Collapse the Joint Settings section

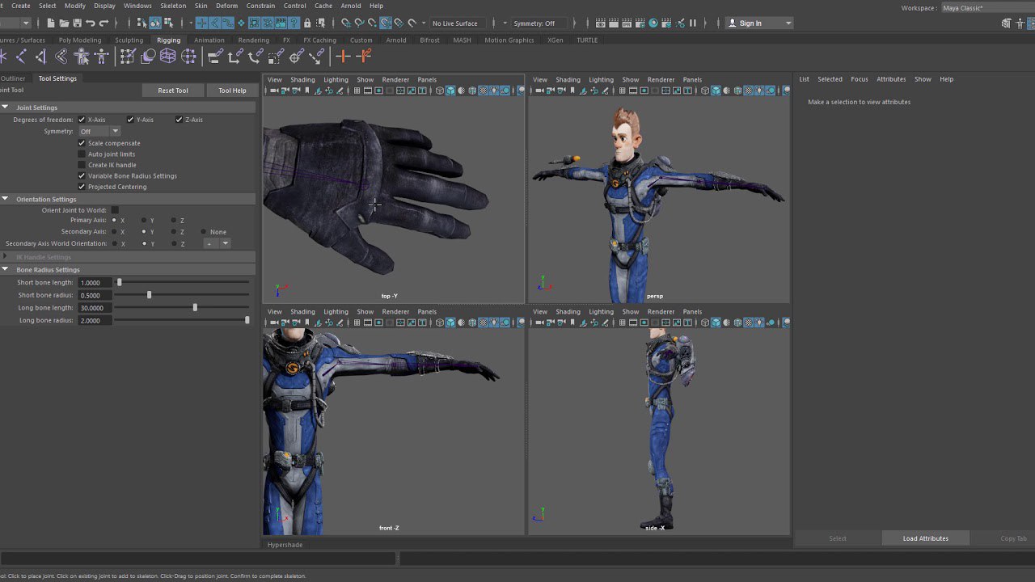(5, 108)
